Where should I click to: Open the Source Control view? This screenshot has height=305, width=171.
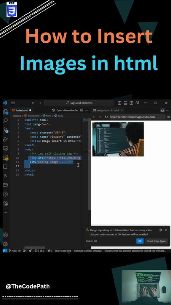[x=5, y=130]
